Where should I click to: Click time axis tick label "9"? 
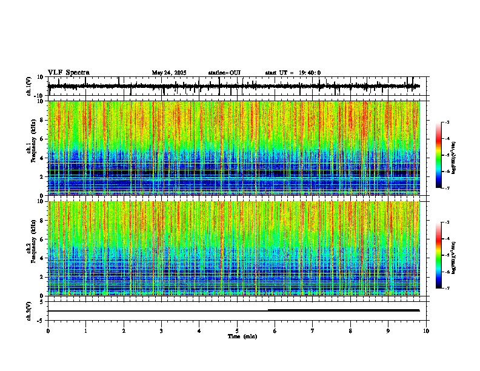coord(388,331)
